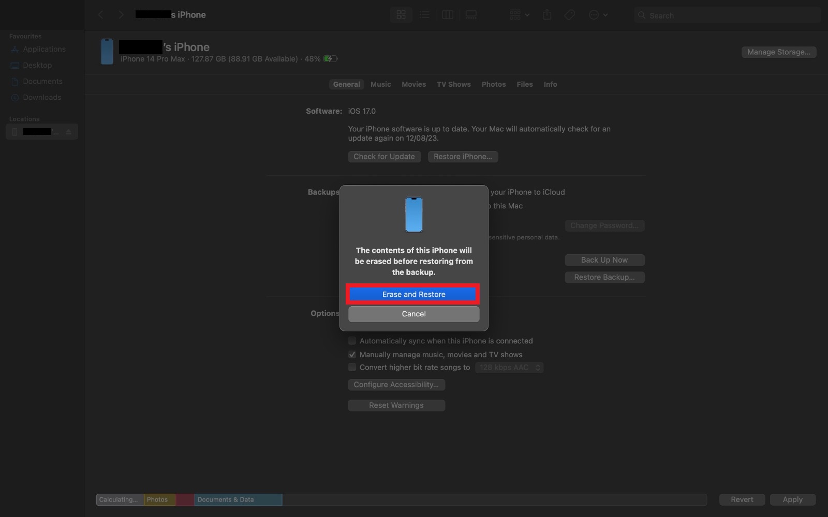Go back with the left arrow
Viewport: 828px width, 517px height.
pyautogui.click(x=101, y=15)
